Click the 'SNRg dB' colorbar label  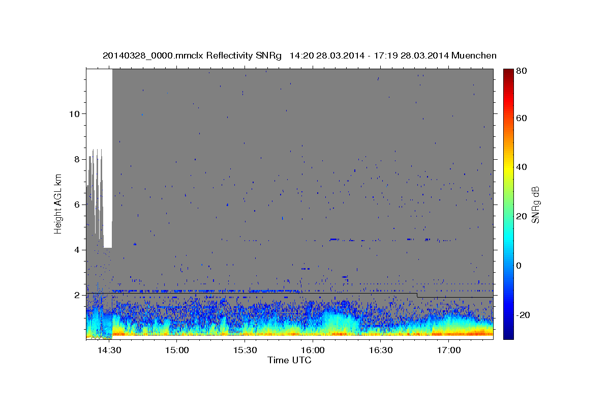[535, 205]
